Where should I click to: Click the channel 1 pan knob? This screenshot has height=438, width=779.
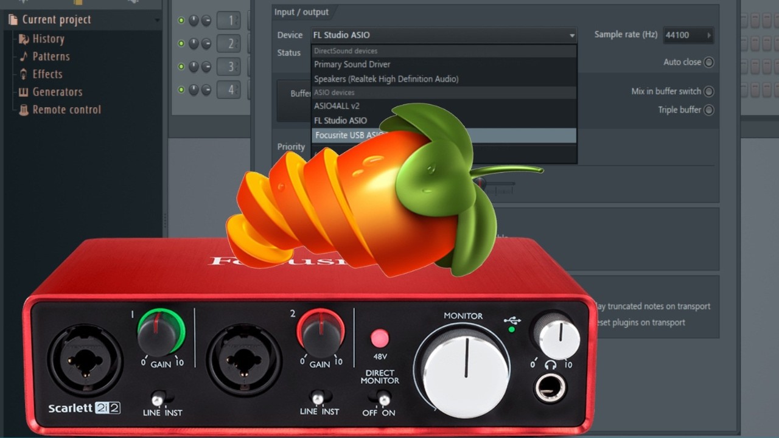click(194, 21)
